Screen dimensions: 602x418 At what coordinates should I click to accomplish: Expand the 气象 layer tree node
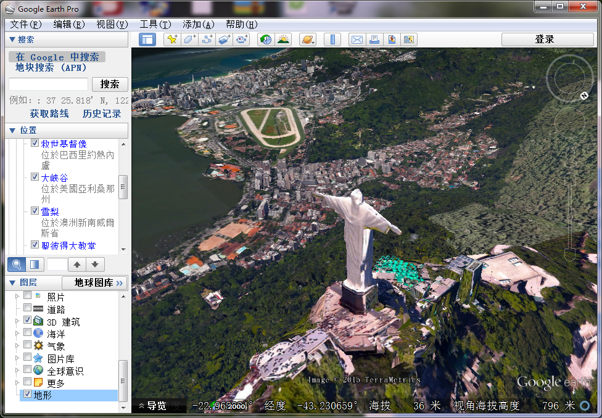[x=17, y=345]
